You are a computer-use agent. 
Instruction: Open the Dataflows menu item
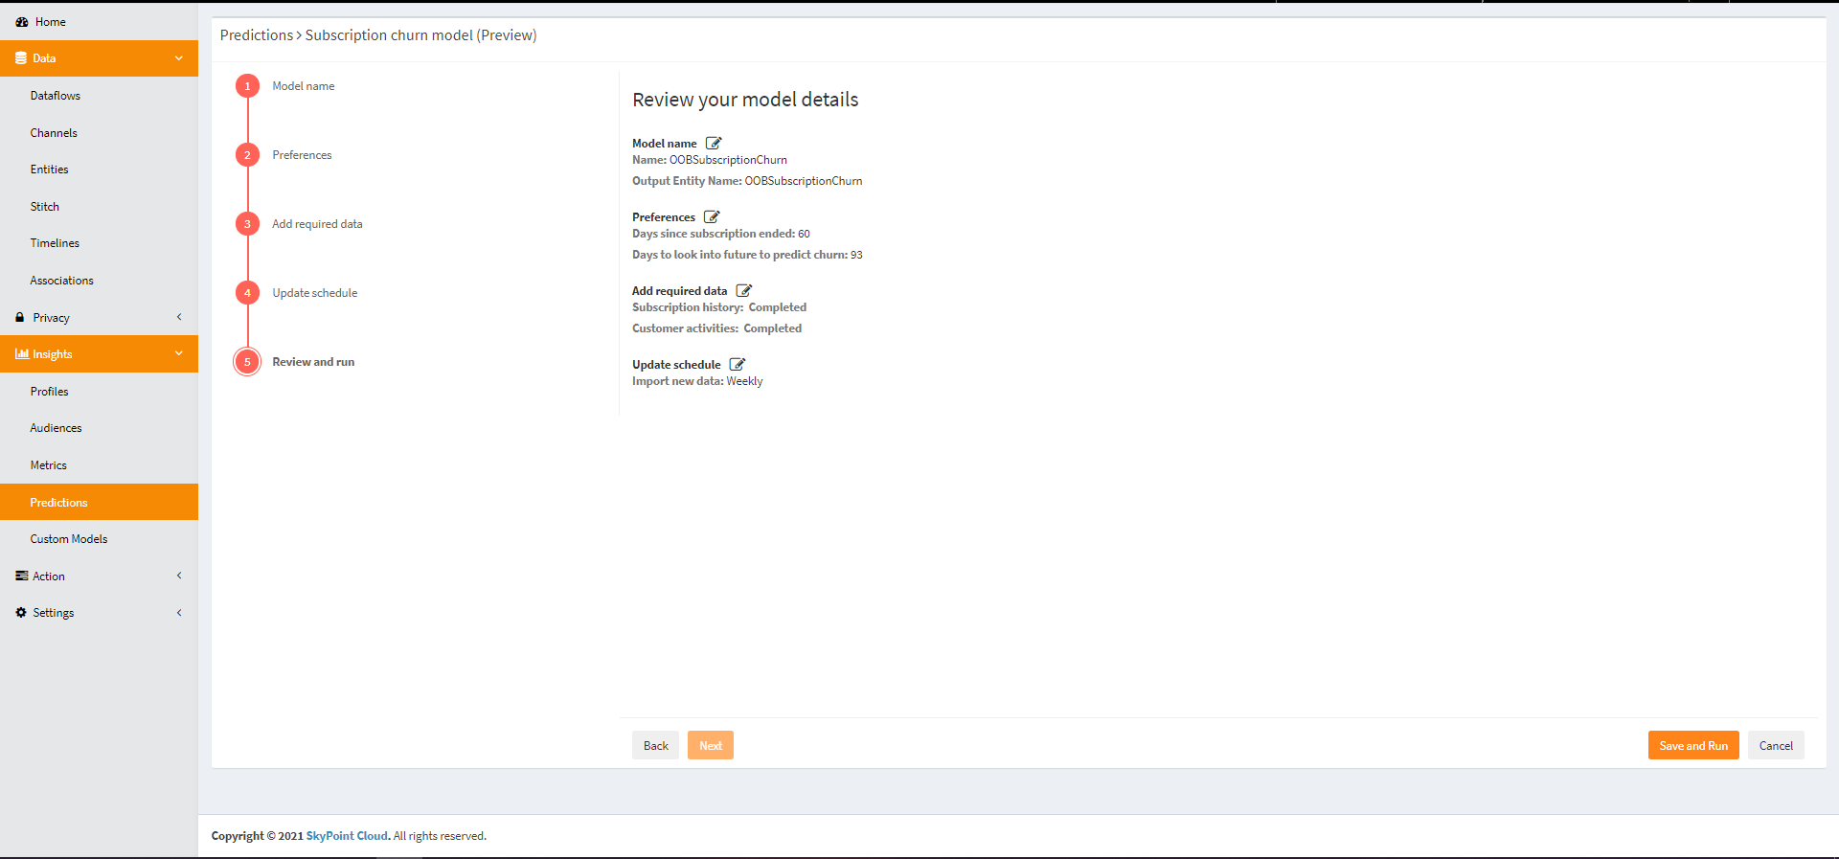coord(56,96)
